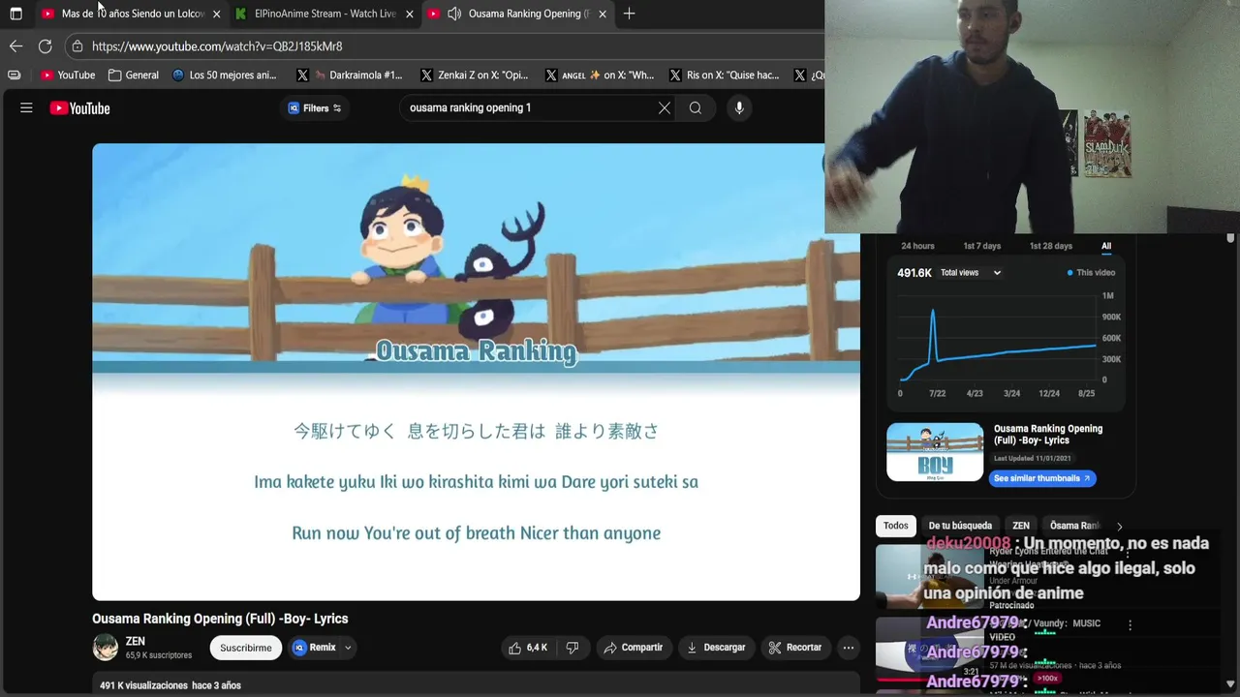Click the URL address bar
1240x697 pixels.
446,45
